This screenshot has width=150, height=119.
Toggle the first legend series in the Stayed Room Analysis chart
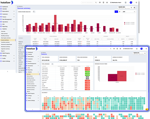tap(129, 22)
